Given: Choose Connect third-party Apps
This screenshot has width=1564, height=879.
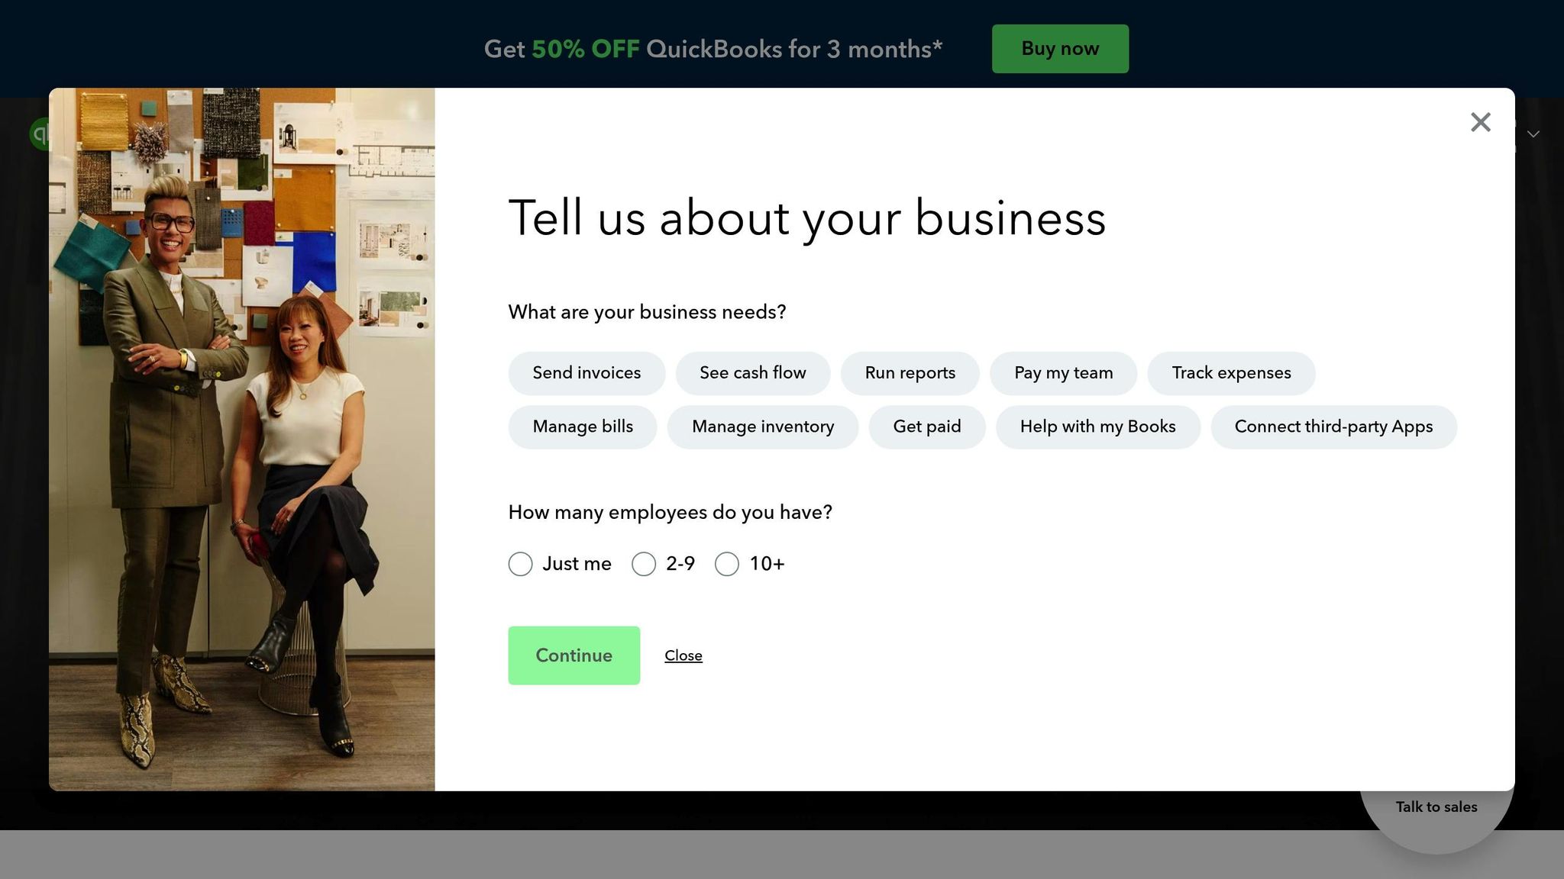Looking at the screenshot, I should 1333,427.
